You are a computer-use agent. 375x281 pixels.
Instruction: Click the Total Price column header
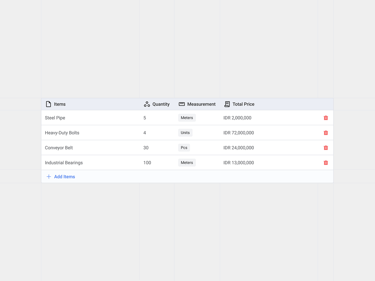pyautogui.click(x=243, y=104)
